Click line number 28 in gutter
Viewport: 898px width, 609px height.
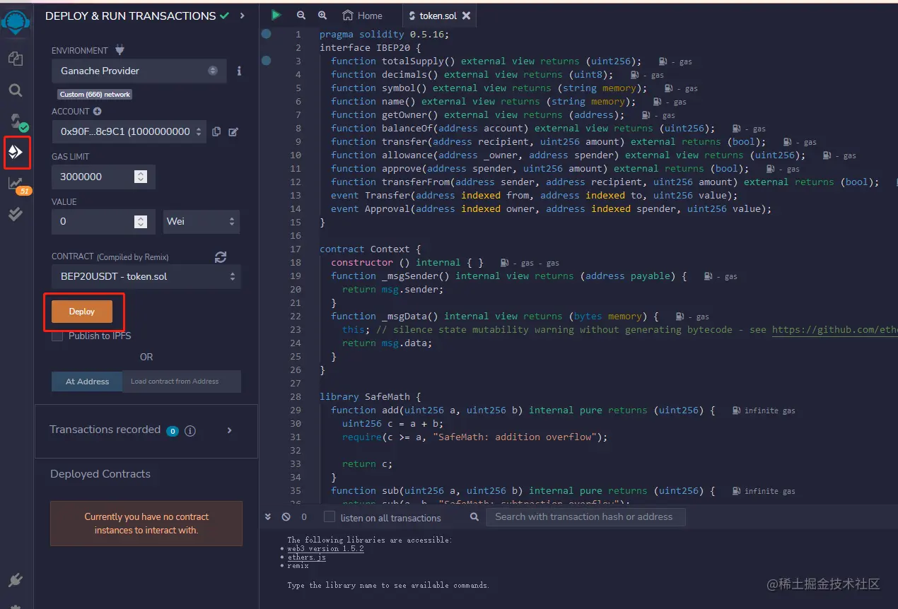pos(296,396)
